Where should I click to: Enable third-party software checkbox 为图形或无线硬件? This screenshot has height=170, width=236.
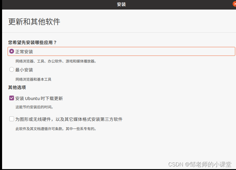point(12,119)
